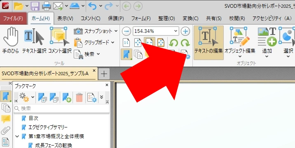Switch to the コメント(C) ribbon tab
This screenshot has height=148, width=295.
91,18
